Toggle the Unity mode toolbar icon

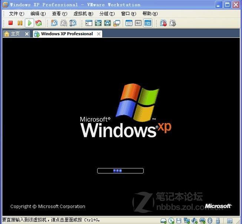click(x=117, y=23)
